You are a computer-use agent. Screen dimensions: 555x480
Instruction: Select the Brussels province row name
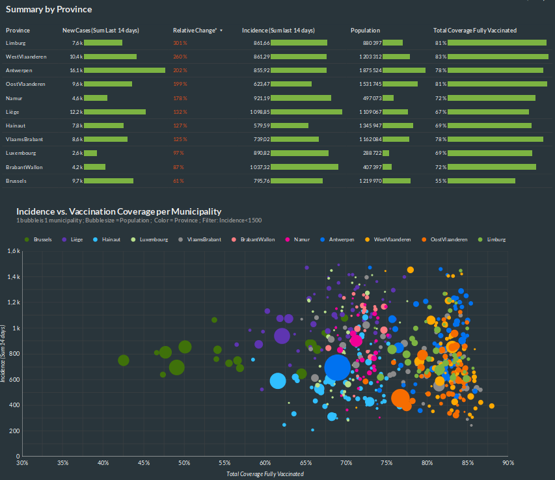[16, 181]
